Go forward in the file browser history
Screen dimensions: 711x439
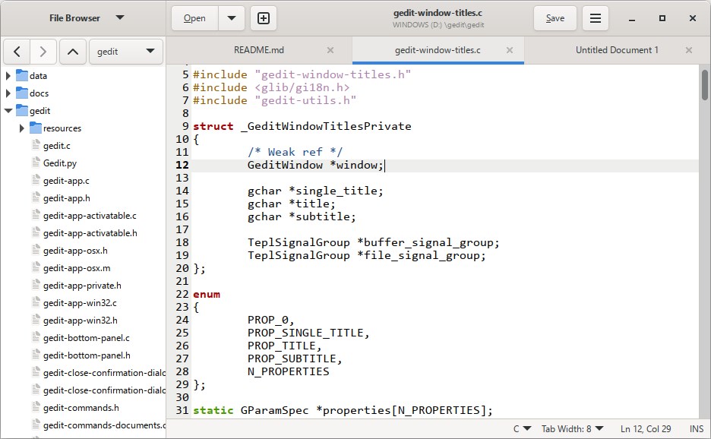point(43,51)
